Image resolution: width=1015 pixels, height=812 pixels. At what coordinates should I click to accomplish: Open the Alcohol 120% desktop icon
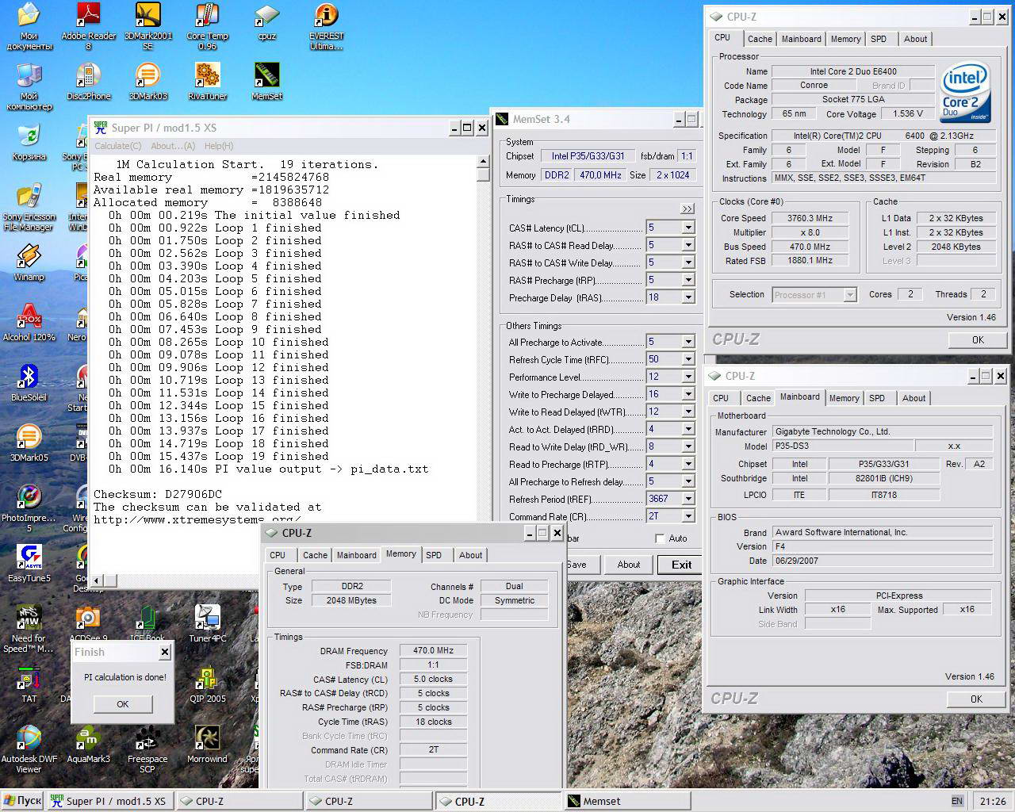[29, 323]
